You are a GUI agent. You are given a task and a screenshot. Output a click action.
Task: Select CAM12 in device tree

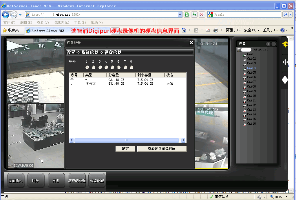coord(251,105)
